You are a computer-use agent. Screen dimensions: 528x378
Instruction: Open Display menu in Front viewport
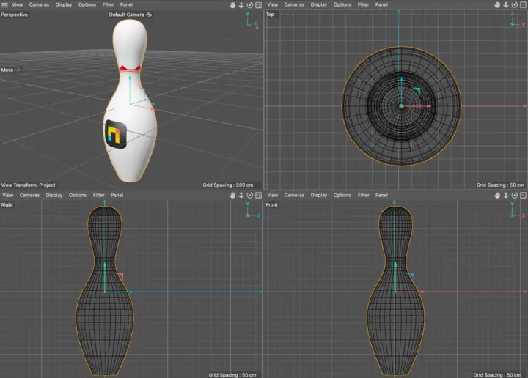tap(319, 195)
